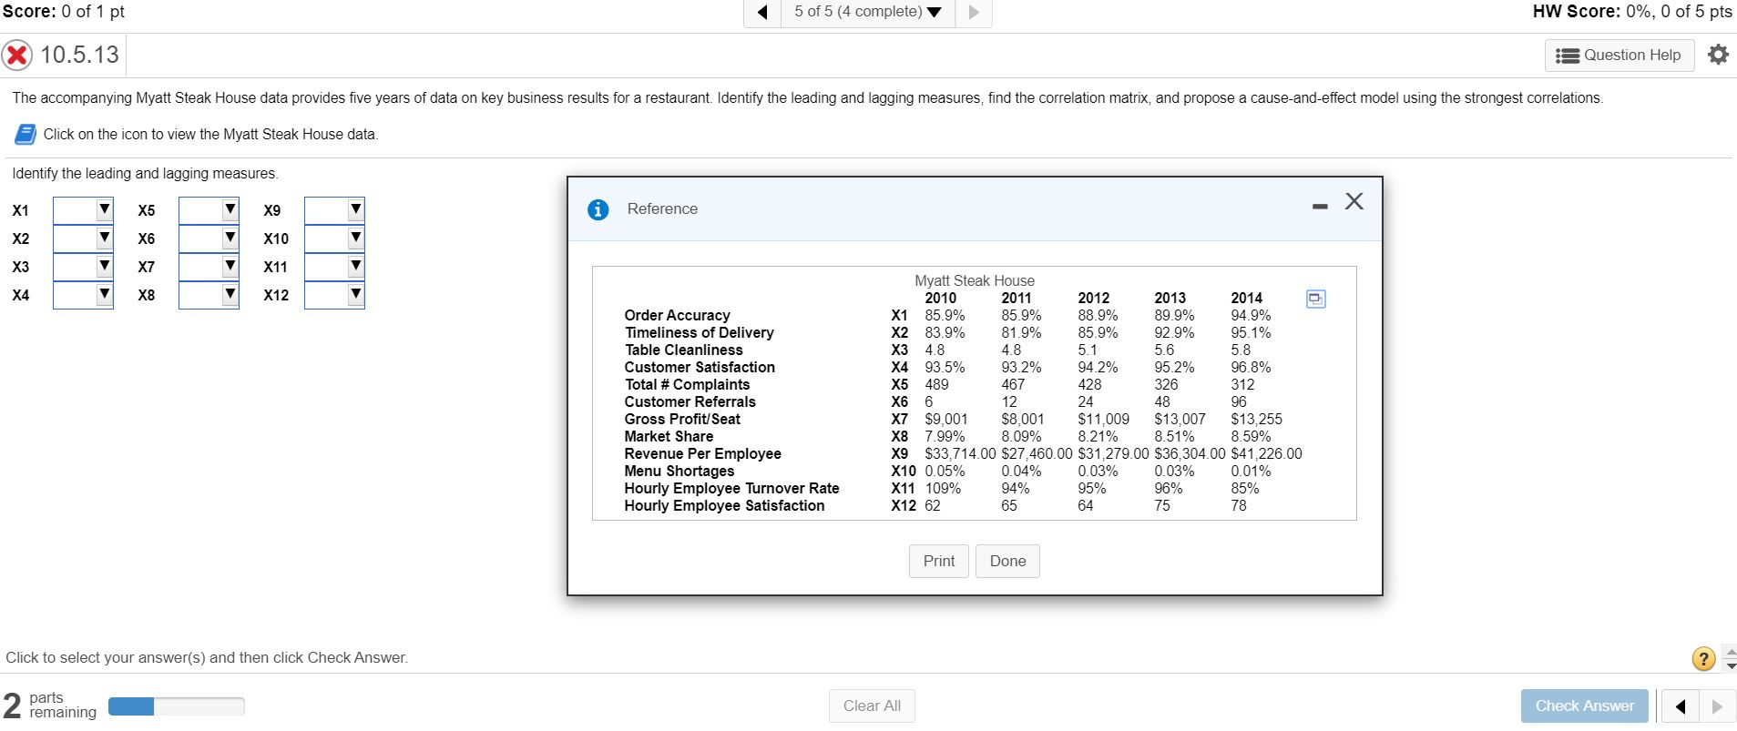The width and height of the screenshot is (1737, 731).
Task: Click the bottom-right next arrow
Action: tap(1718, 706)
